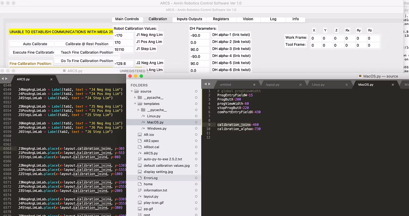Open AR2.spec in the sidebar

[151, 141]
